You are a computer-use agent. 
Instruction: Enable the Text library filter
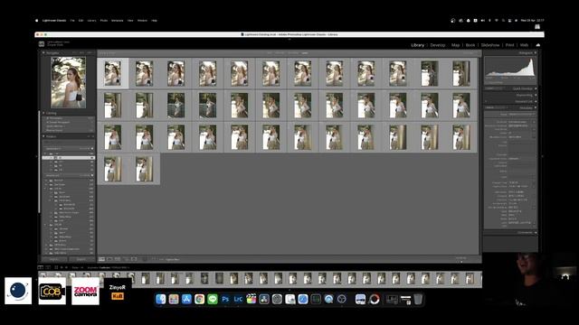(270, 53)
